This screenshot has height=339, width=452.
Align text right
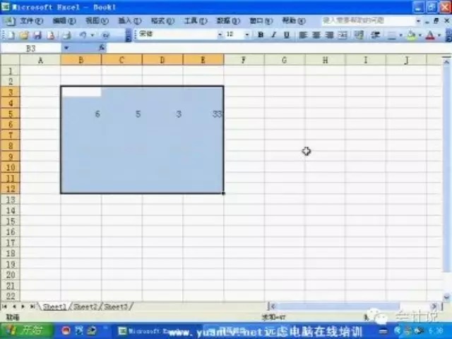329,35
